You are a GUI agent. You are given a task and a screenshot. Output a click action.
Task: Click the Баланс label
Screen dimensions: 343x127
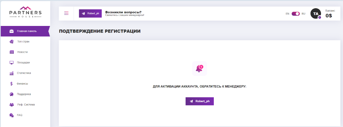330,10
